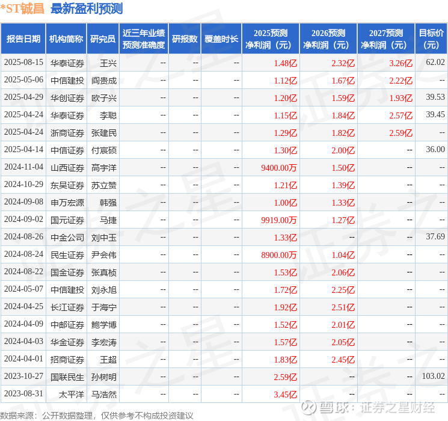Click the 近三年业绩预测准确度 column header
Image resolution: width=448 pixels, height=421 pixels.
point(144,38)
